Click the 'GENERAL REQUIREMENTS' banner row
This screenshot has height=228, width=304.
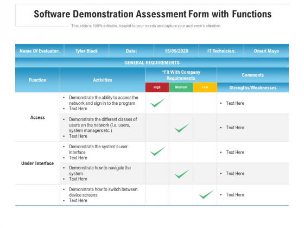click(x=152, y=62)
